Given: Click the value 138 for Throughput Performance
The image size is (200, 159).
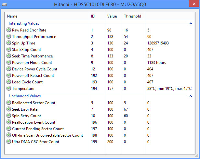Looking at the screenshot, I should (110, 37).
